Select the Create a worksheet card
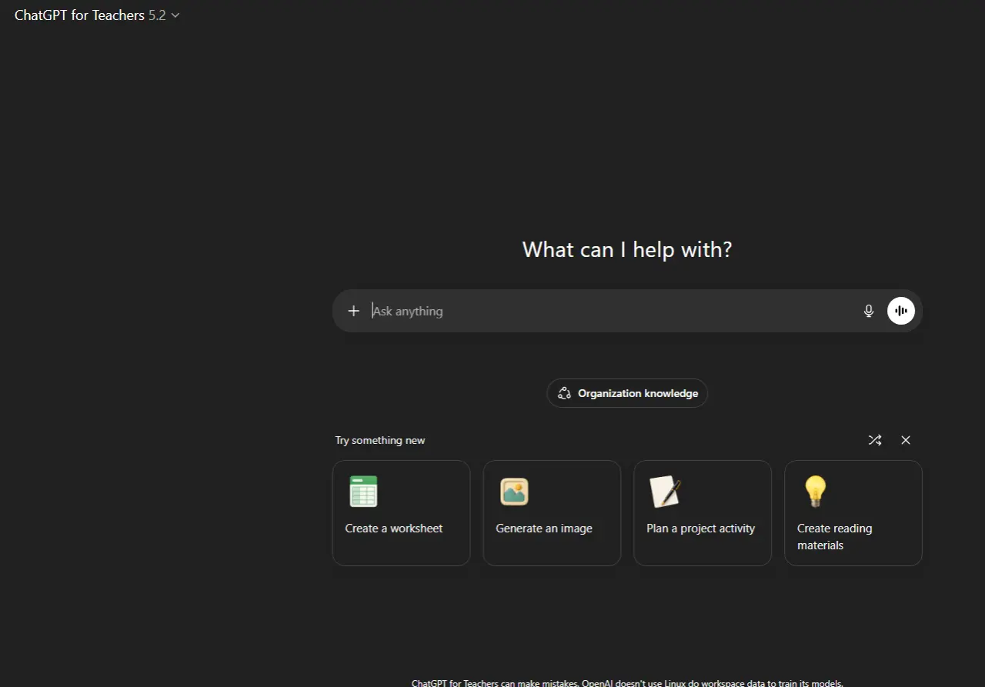 (x=401, y=513)
